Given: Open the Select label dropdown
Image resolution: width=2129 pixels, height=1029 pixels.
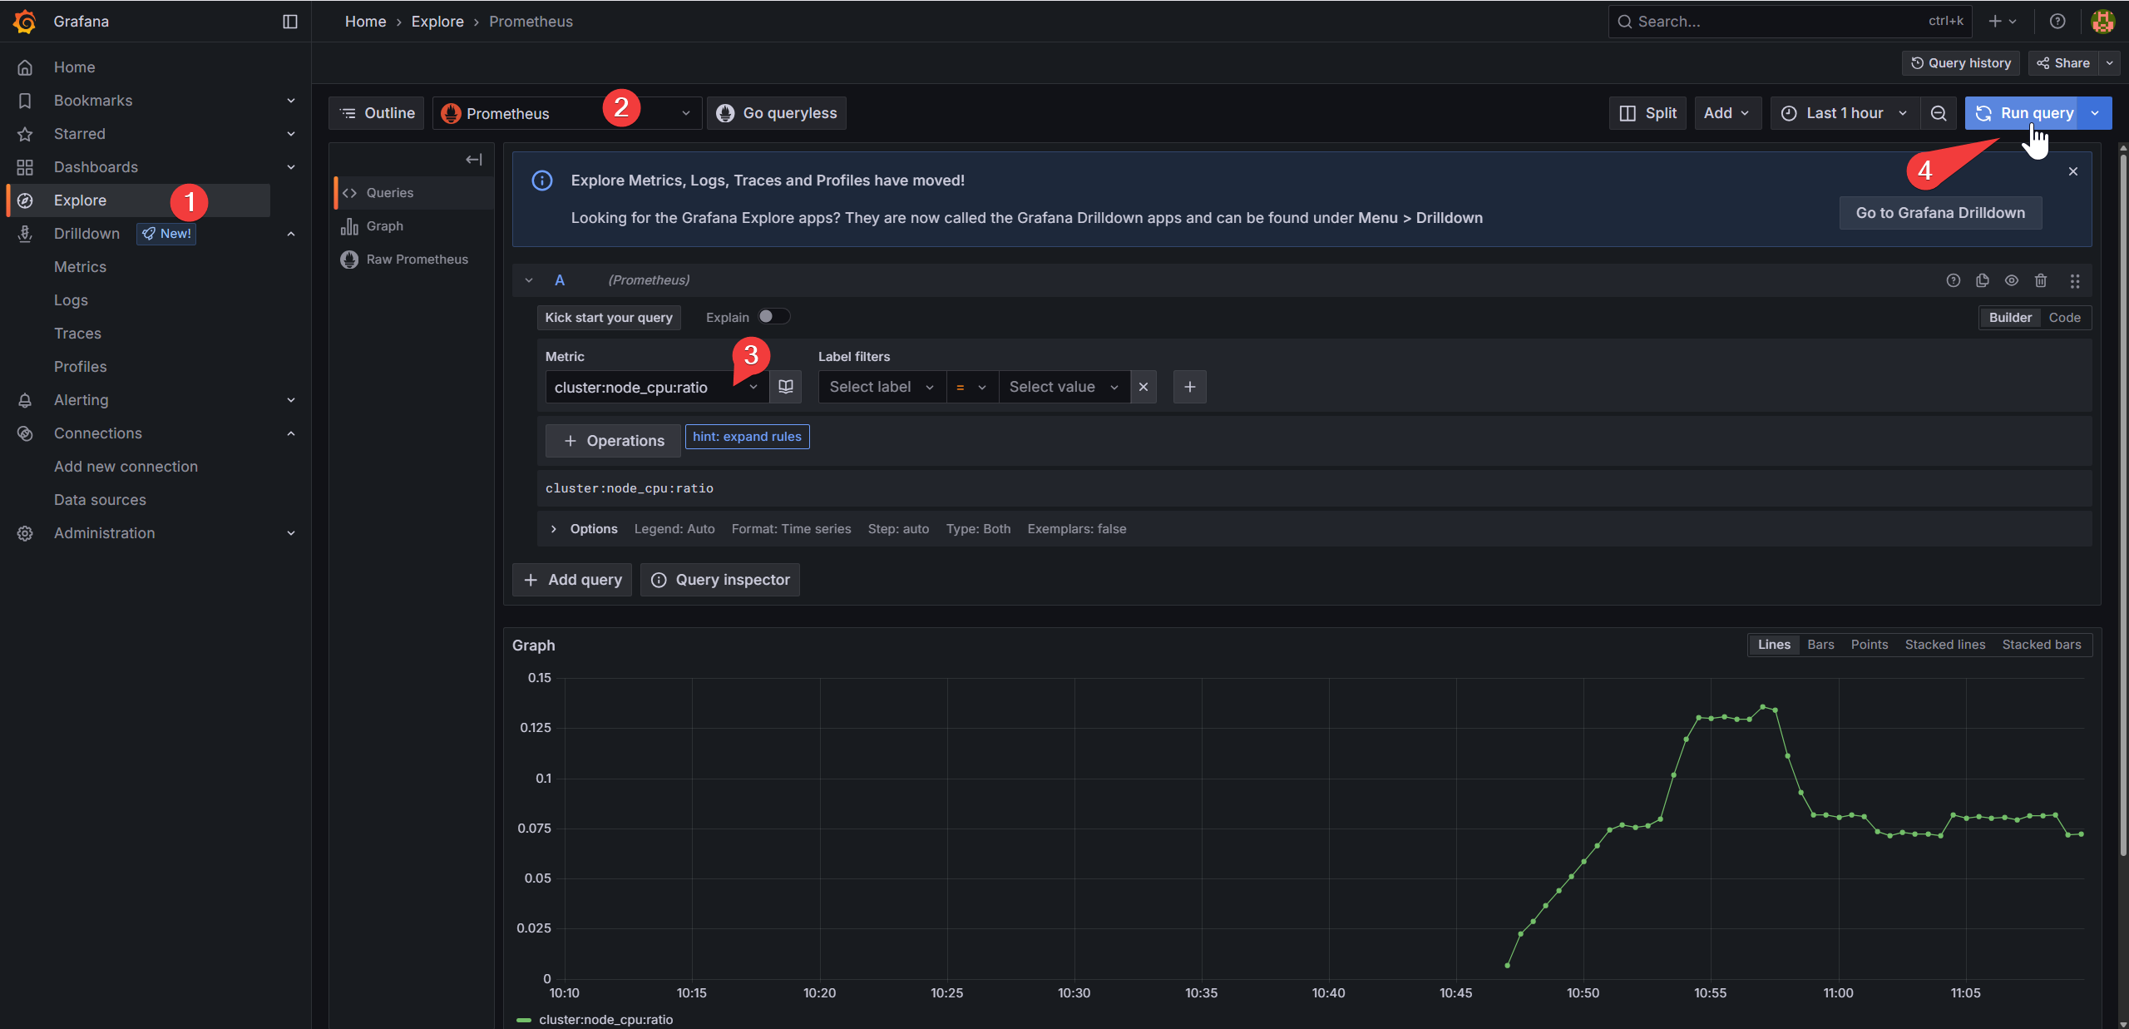Looking at the screenshot, I should (882, 387).
